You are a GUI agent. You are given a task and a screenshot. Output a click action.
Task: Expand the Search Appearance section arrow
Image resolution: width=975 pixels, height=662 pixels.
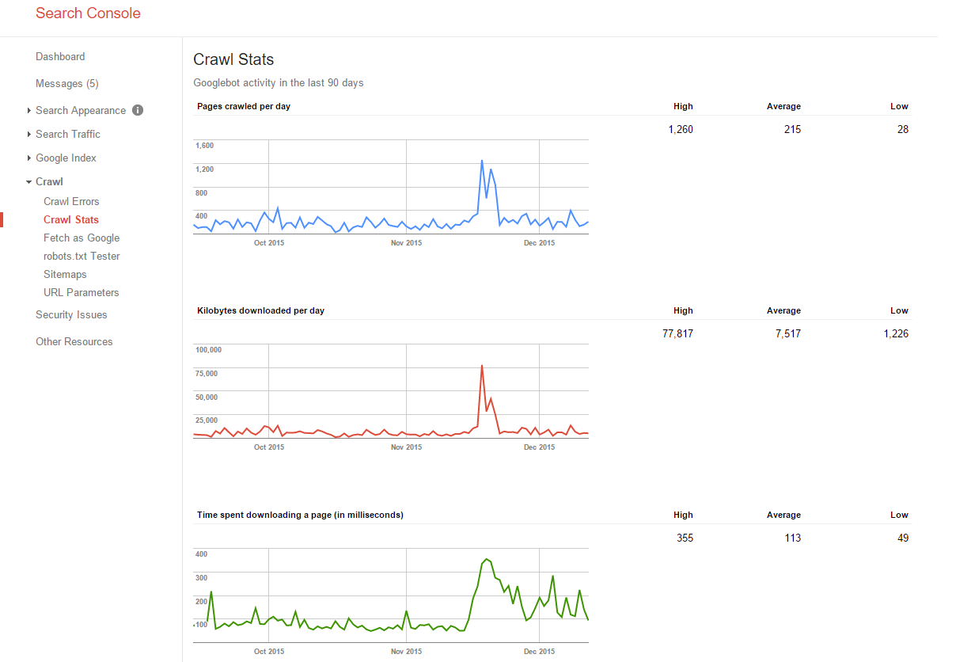pos(29,111)
